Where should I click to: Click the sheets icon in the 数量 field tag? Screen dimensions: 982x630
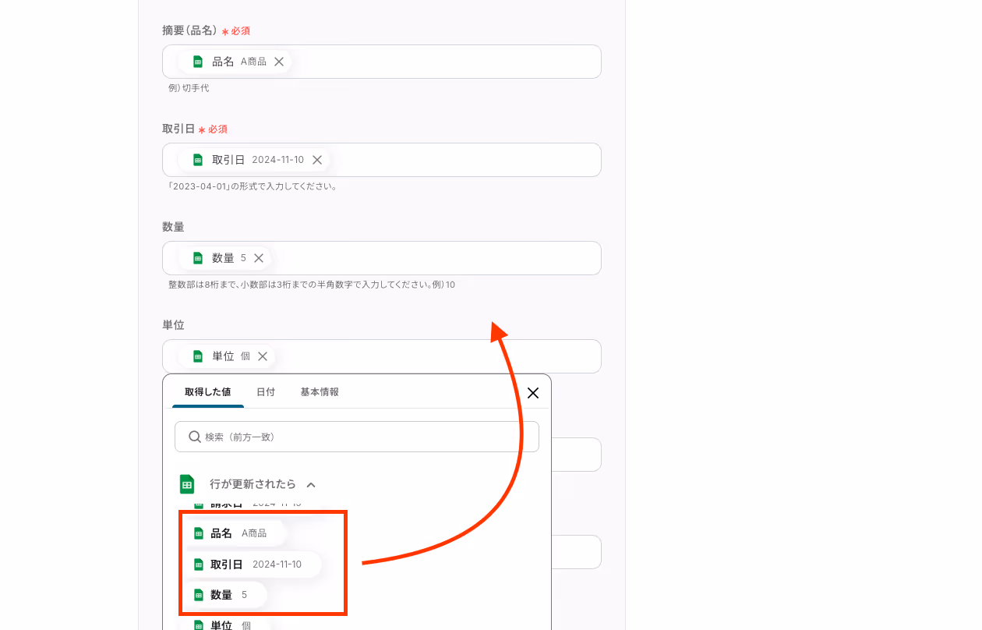click(198, 258)
